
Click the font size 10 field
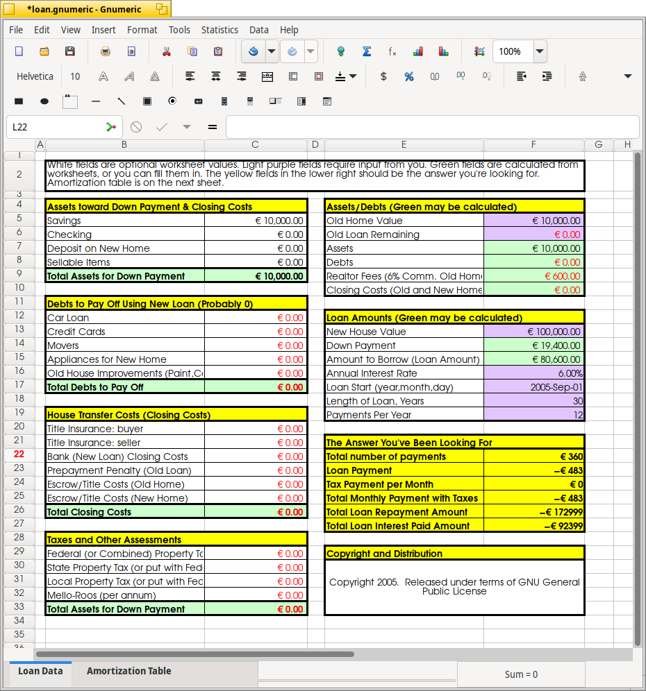pyautogui.click(x=76, y=77)
